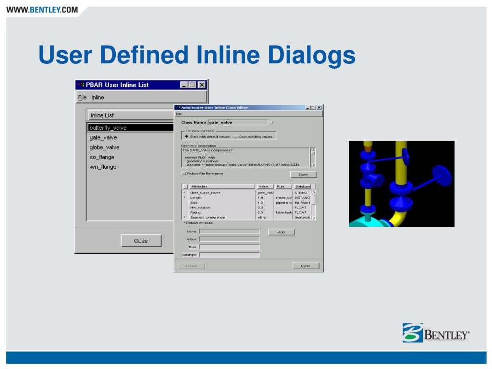The height and width of the screenshot is (369, 492).
Task: Click the Attributes column header
Action: [x=222, y=186]
